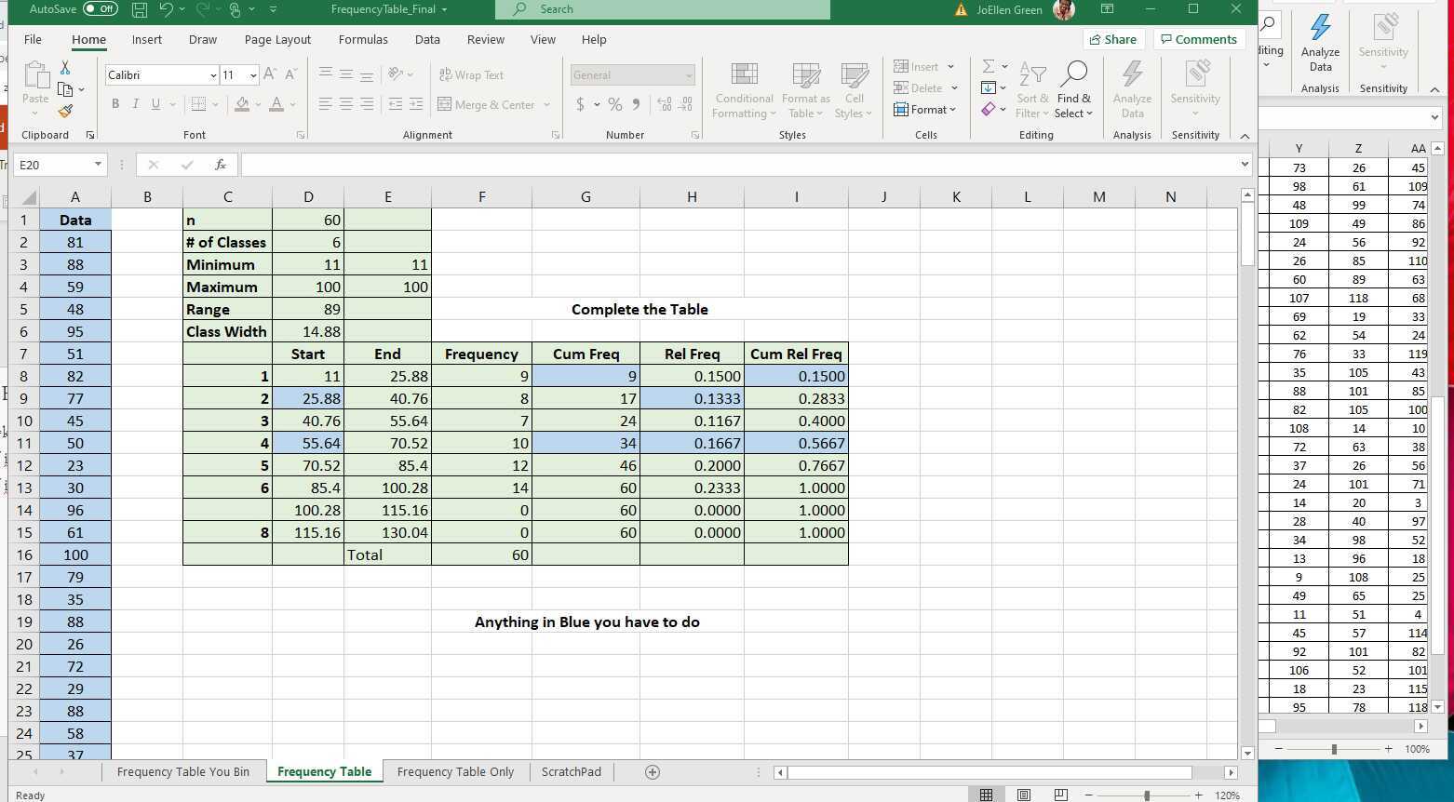Image resolution: width=1454 pixels, height=802 pixels.
Task: Click the AutoSum icon
Action: (x=987, y=66)
